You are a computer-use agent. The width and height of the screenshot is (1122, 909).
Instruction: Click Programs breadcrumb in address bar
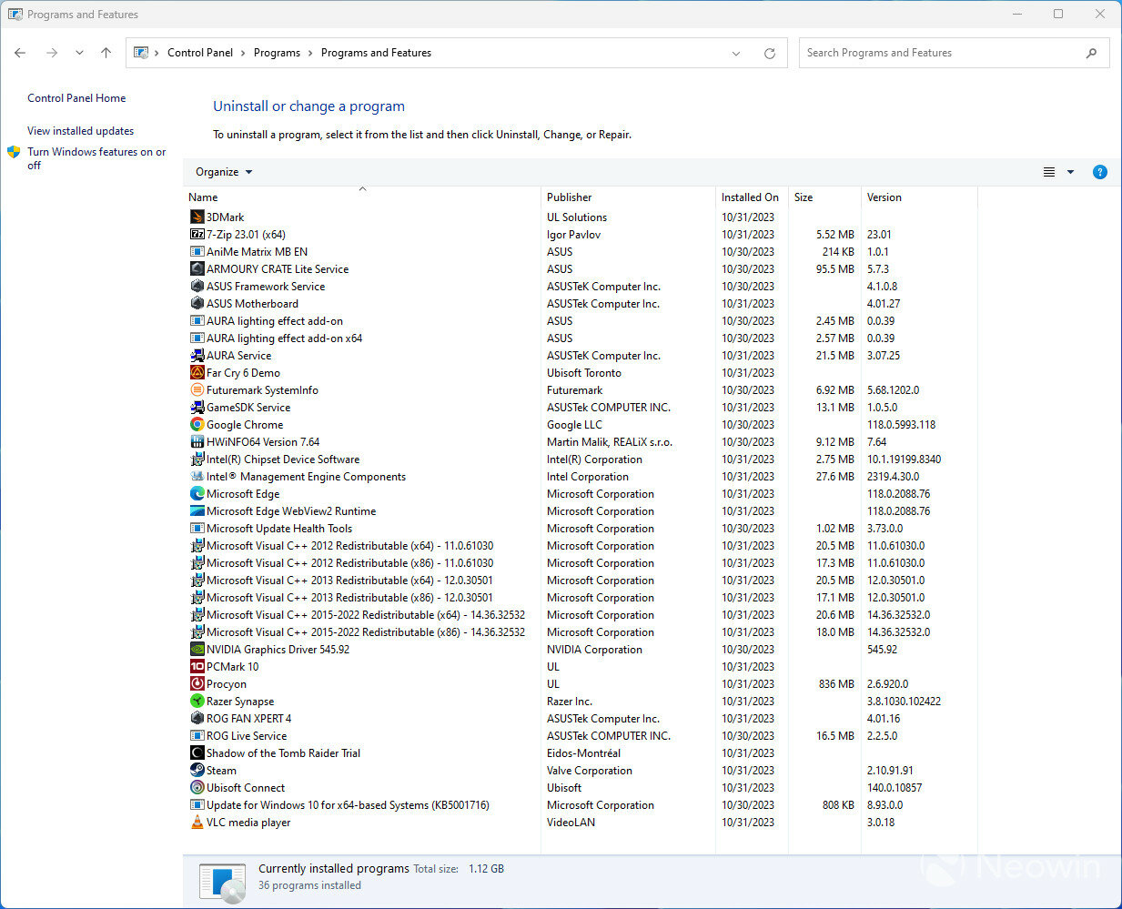click(x=277, y=53)
